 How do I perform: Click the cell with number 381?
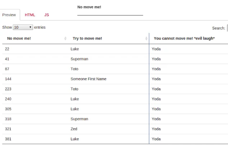[8, 139]
